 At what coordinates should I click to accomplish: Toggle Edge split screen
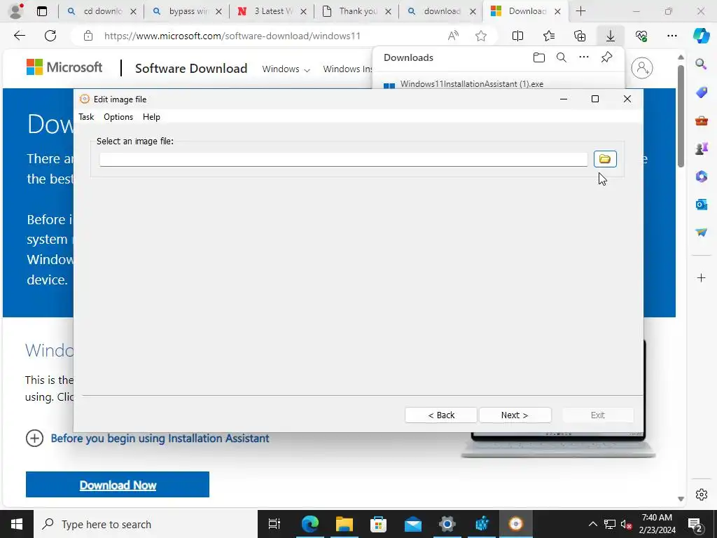coord(517,36)
